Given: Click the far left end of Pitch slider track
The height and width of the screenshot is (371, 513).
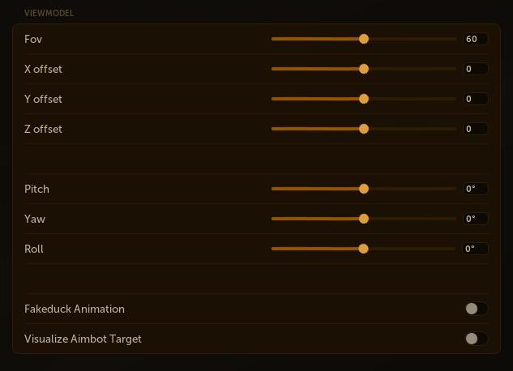Looking at the screenshot, I should (x=273, y=189).
